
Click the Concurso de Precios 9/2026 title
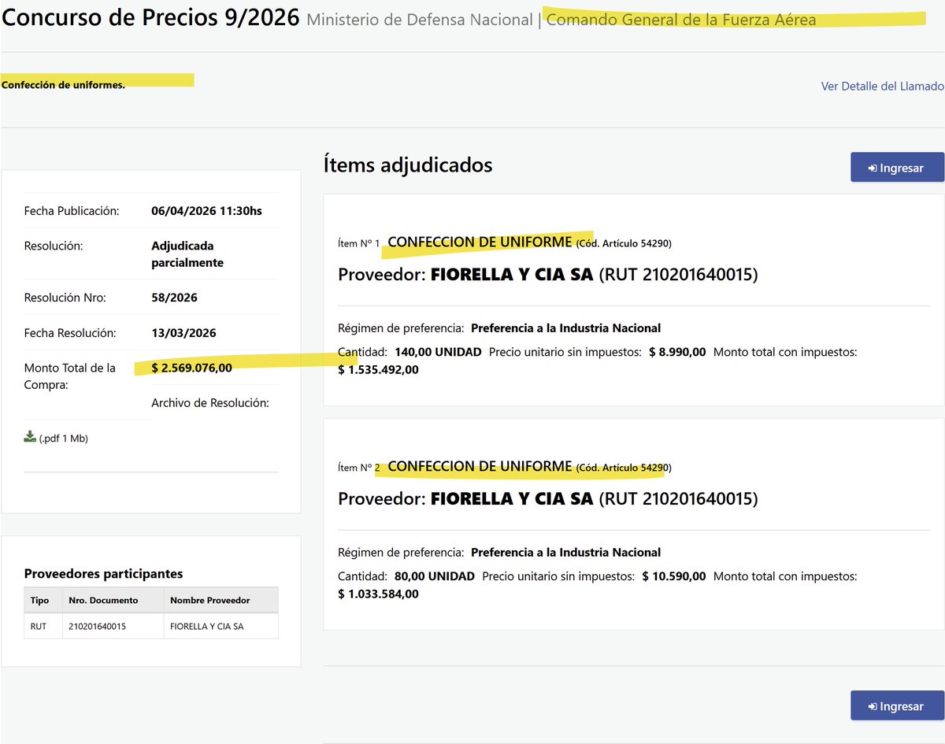click(150, 18)
